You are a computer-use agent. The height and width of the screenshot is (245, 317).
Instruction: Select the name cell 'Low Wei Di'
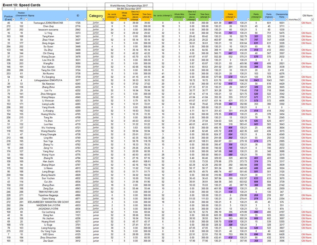(48, 60)
